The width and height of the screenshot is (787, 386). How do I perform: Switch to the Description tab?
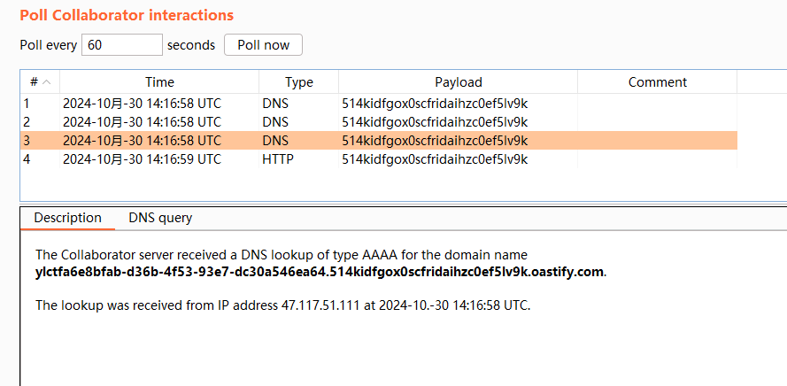67,218
